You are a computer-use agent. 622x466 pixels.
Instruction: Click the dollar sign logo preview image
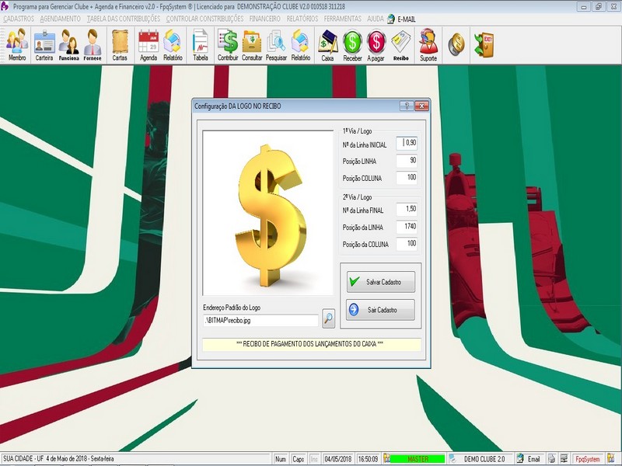click(268, 213)
